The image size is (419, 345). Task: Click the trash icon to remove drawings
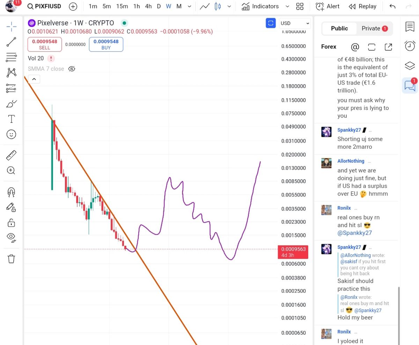(11, 259)
